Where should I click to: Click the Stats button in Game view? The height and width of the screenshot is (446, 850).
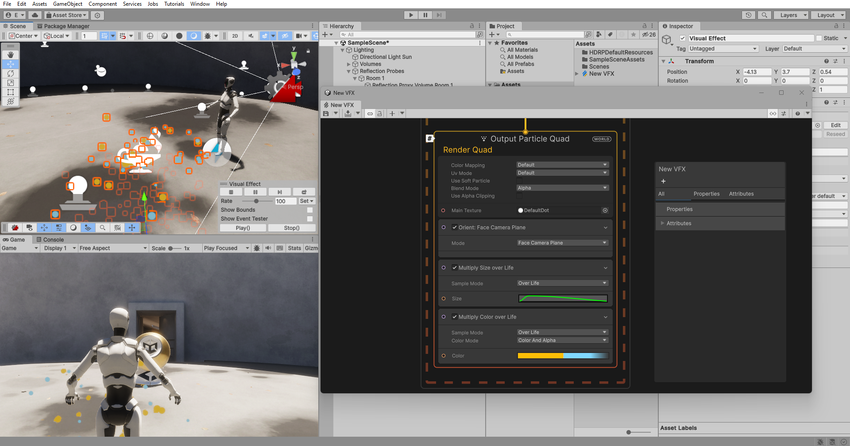[294, 248]
